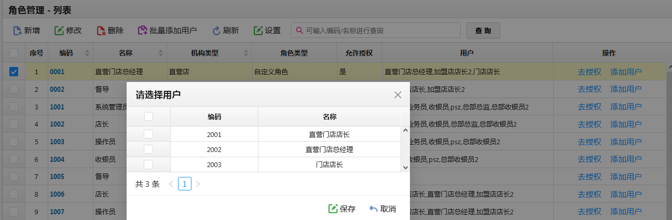Click the 角色类型 column header

294,53
